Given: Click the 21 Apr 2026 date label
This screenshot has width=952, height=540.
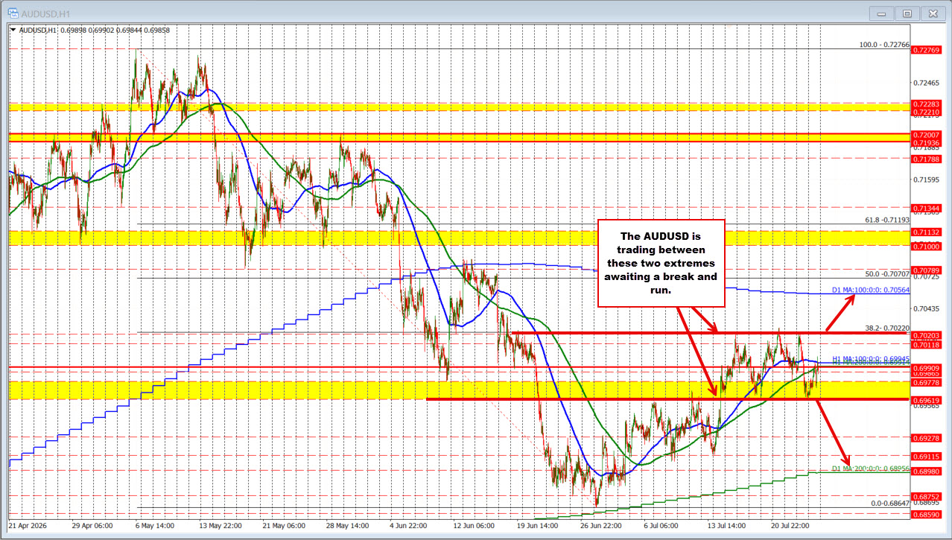Looking at the screenshot, I should coord(28,525).
